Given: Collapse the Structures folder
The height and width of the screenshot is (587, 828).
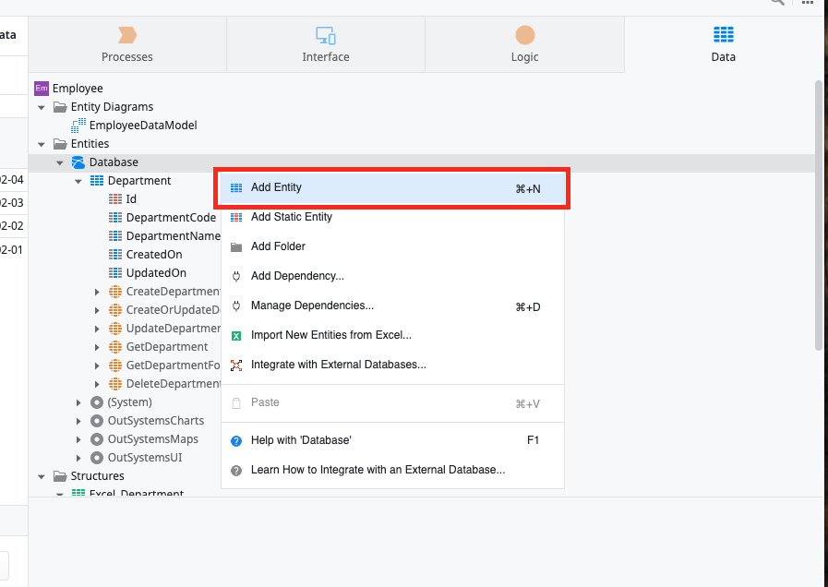Looking at the screenshot, I should [x=42, y=476].
